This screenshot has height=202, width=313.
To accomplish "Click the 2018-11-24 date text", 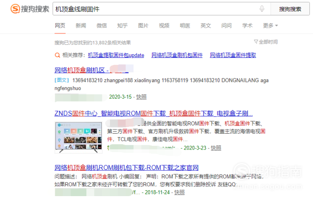I will [157, 192].
